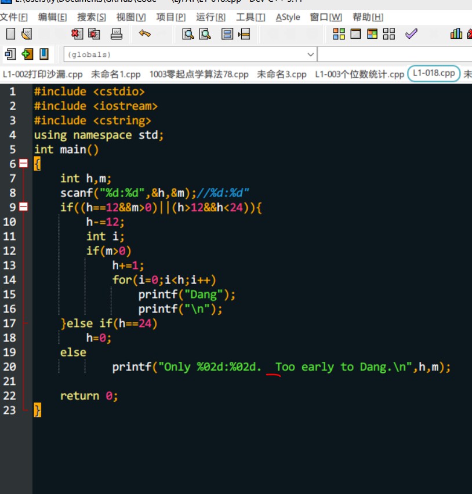Click the purple Syntax check mark icon
This screenshot has width=472, height=494.
411,34
